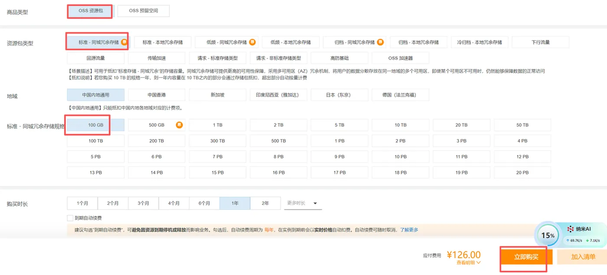607x275 pixels.
Task: Pick the 10 TB storage size
Action: 400,125
